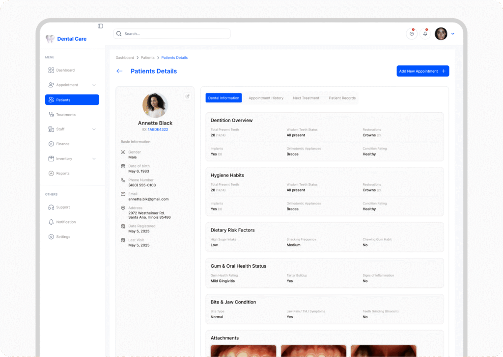Click the sidebar collapse panel icon
This screenshot has height=357, width=503.
tap(100, 26)
